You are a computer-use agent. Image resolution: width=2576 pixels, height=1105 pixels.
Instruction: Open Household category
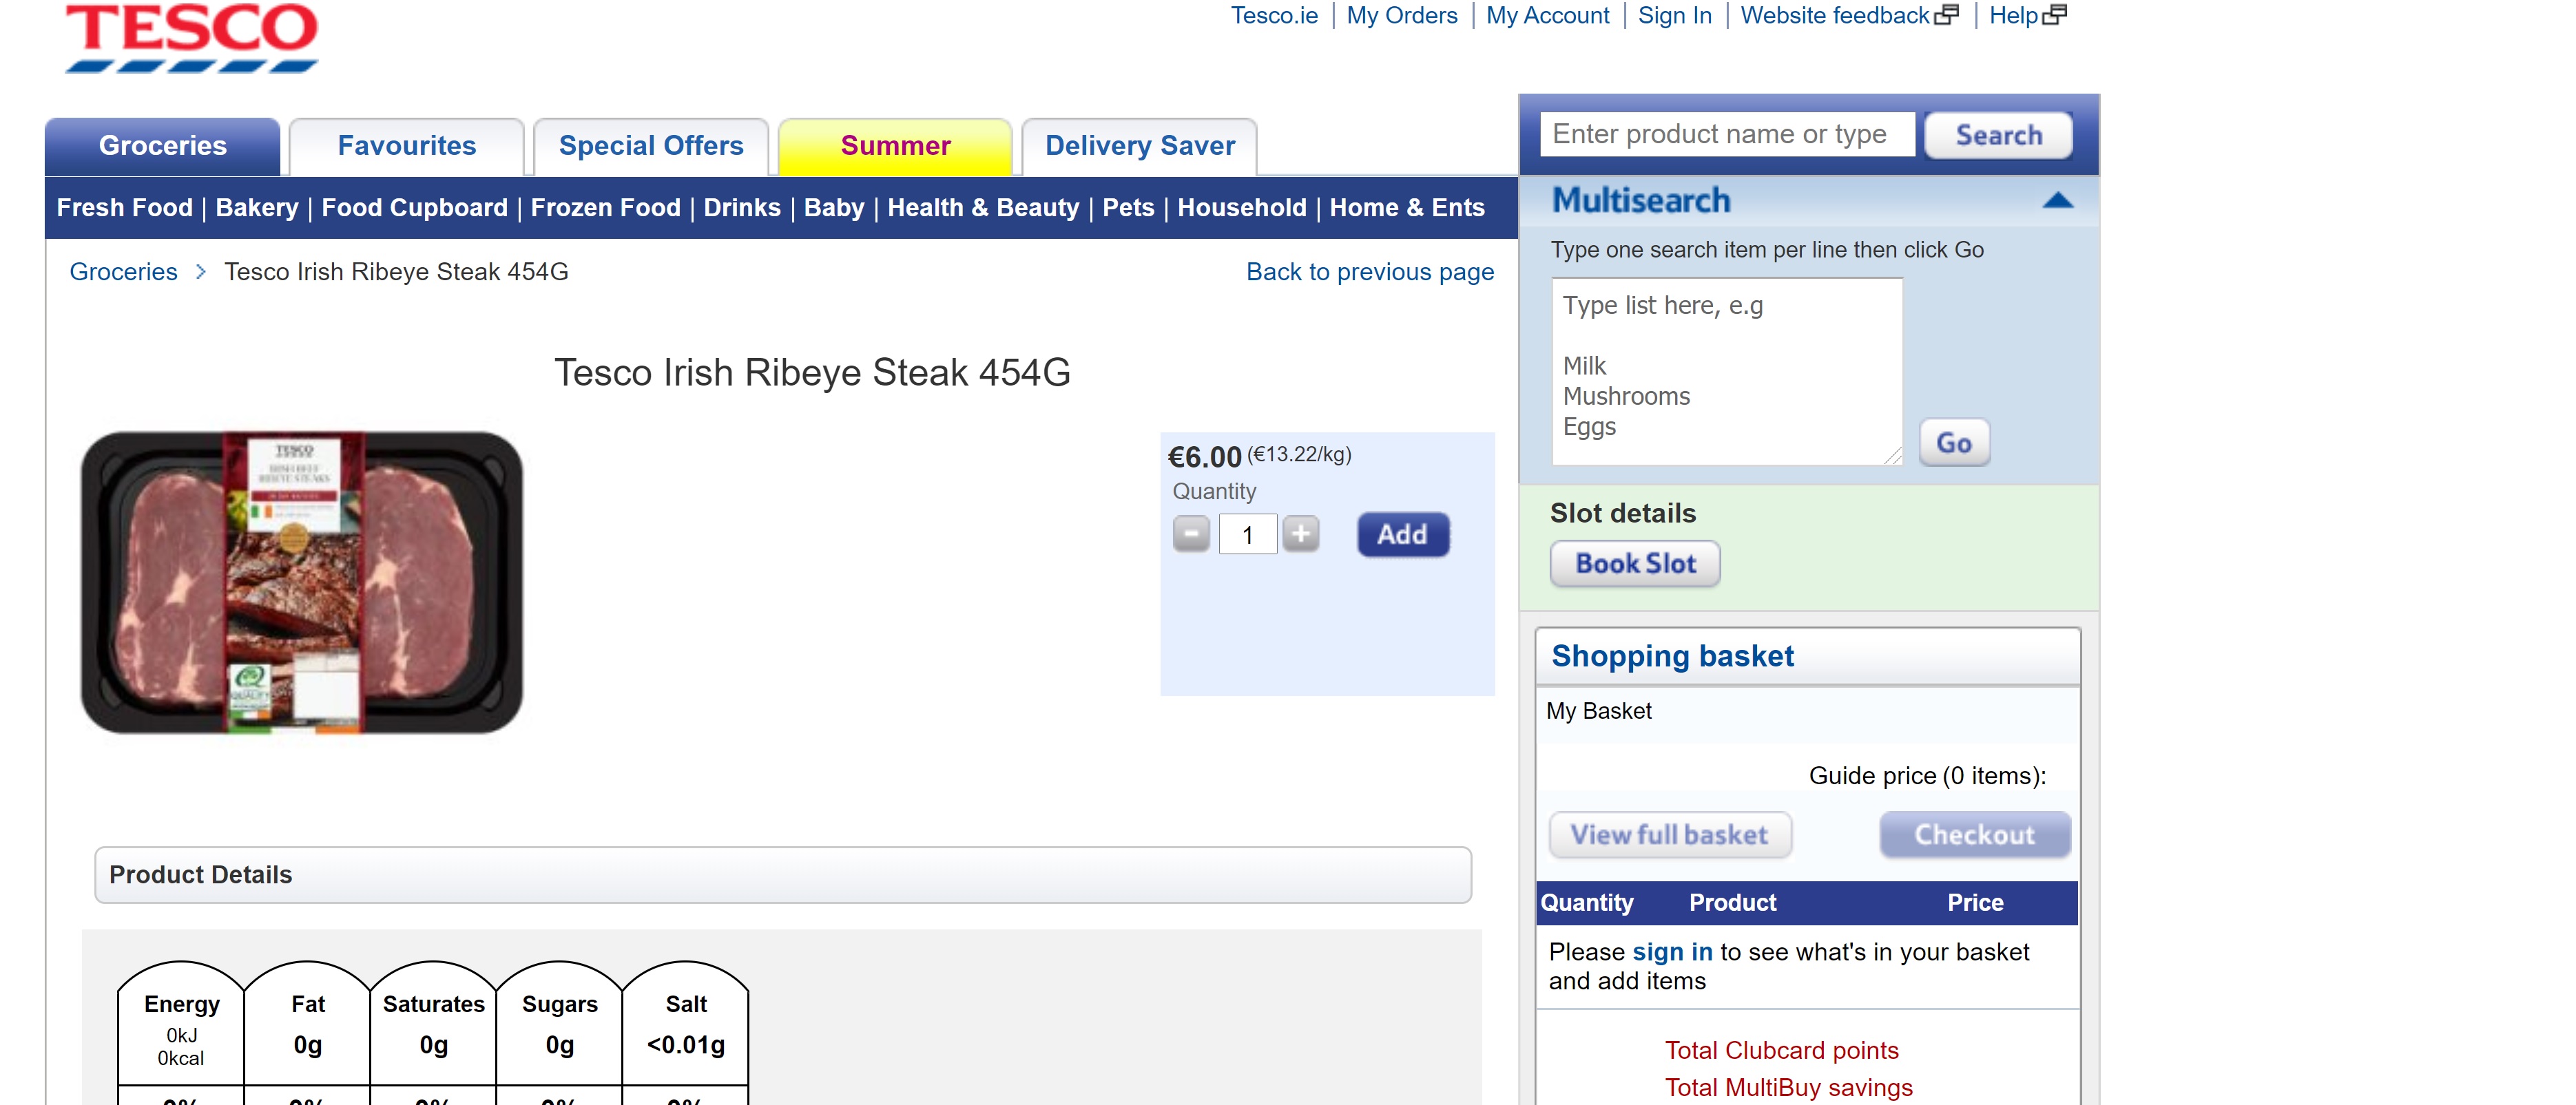coord(1241,208)
